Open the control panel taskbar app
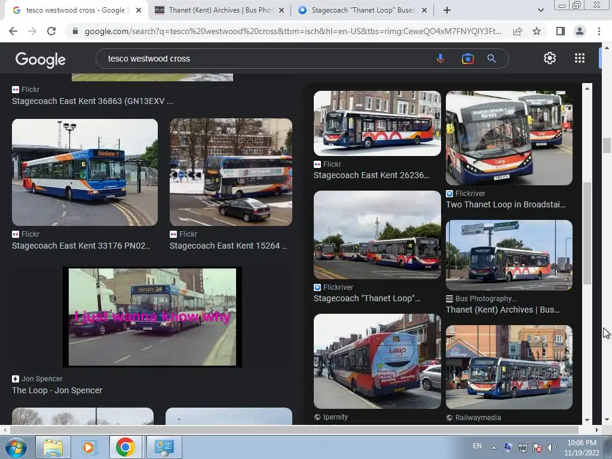Screen dimensions: 612x459 pos(164,447)
